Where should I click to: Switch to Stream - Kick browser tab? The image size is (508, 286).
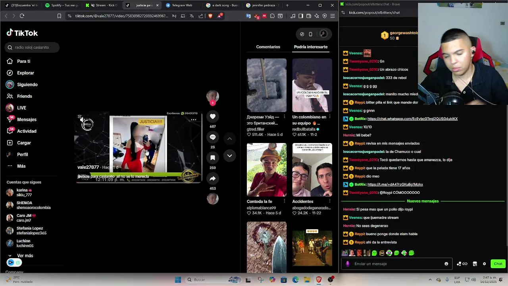(x=102, y=5)
